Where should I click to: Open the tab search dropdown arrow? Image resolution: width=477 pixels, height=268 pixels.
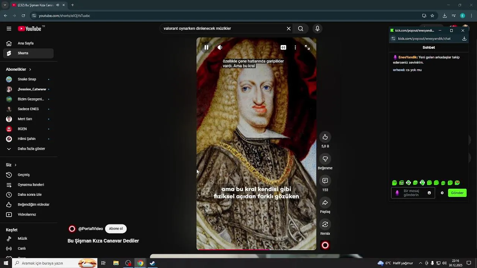coord(5,5)
